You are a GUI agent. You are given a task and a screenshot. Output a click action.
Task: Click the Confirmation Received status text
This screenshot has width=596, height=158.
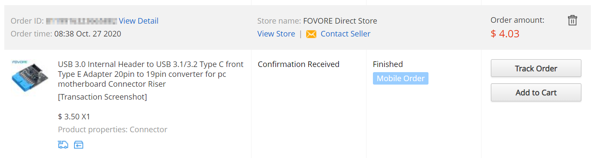pyautogui.click(x=299, y=64)
